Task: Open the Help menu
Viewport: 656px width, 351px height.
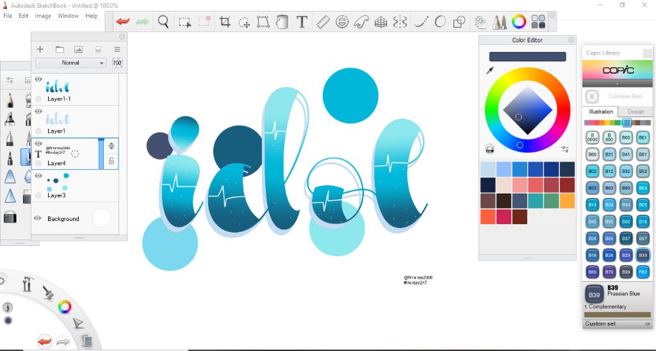Action: click(x=91, y=16)
